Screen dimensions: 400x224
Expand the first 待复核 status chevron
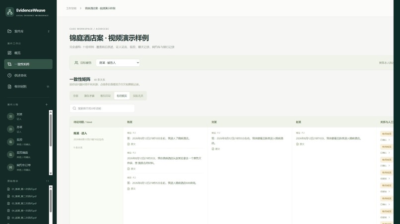389,179
